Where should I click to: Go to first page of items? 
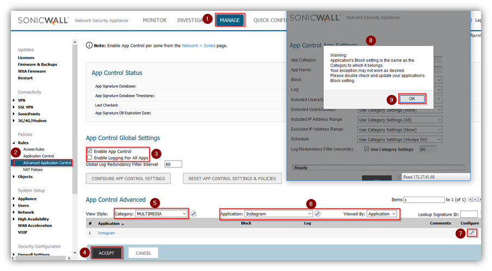pyautogui.click(x=470, y=200)
